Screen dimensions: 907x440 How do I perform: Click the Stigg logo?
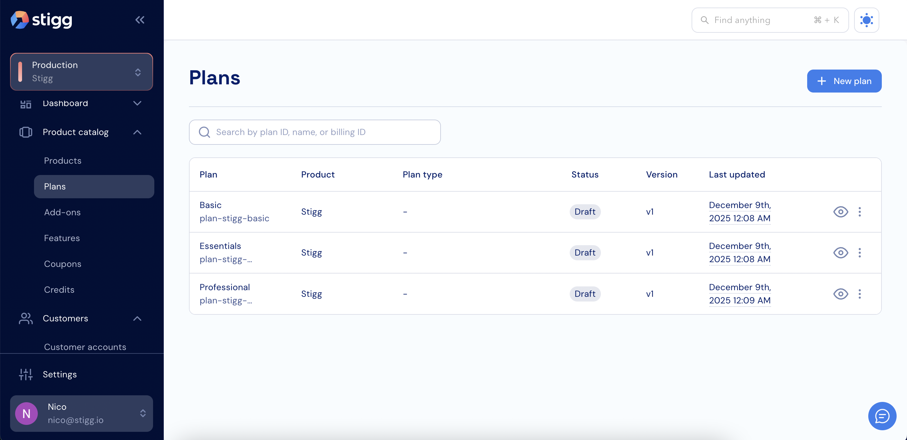click(x=42, y=20)
